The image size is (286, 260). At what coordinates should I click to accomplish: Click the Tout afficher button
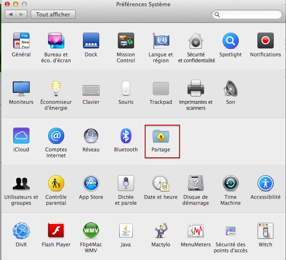[x=53, y=14]
